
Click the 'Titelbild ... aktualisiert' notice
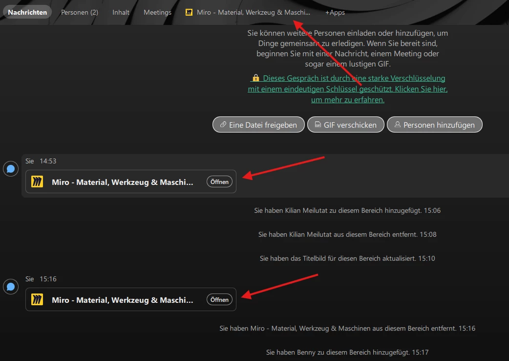click(x=347, y=259)
